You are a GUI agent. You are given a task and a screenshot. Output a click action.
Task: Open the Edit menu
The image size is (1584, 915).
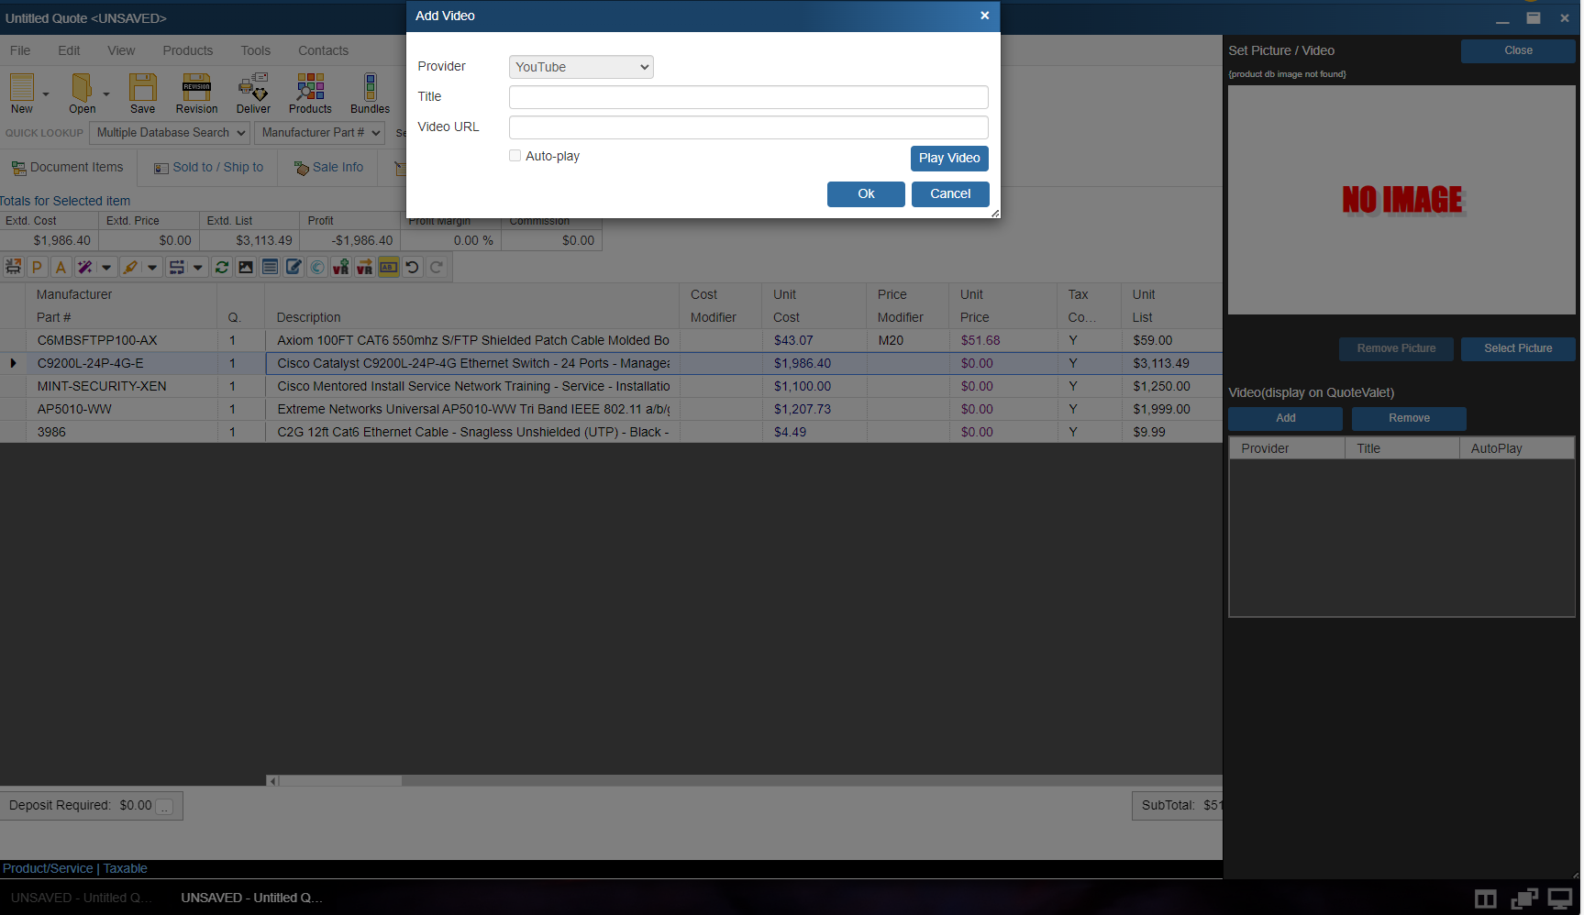click(x=69, y=50)
